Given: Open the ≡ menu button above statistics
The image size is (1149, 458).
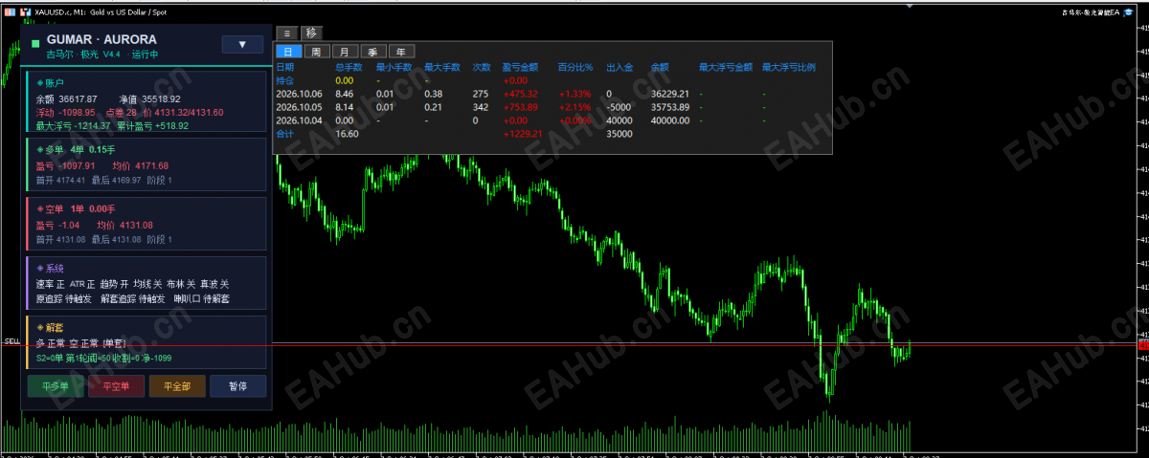Looking at the screenshot, I should pyautogui.click(x=285, y=32).
